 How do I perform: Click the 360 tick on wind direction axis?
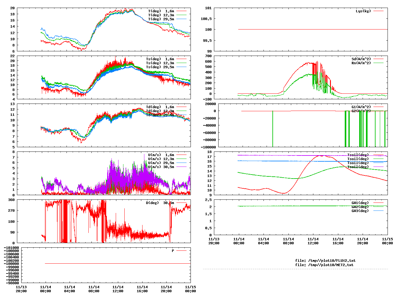(x=11, y=200)
